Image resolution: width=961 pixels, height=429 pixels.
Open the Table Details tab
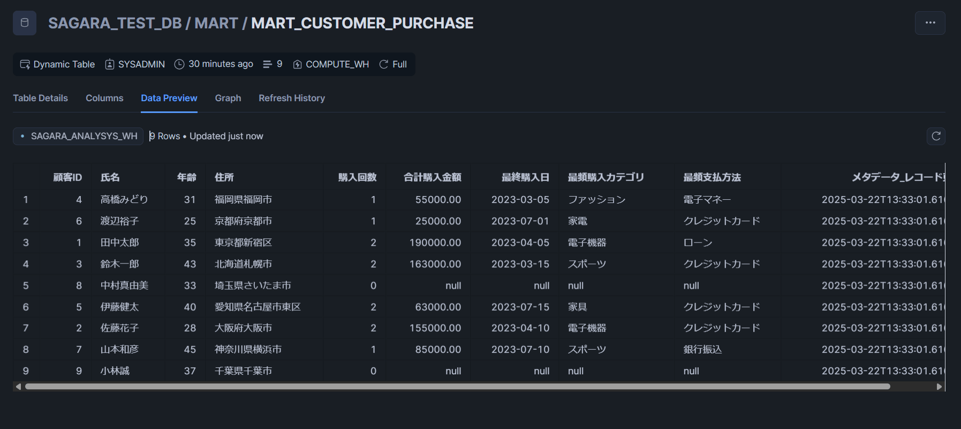[40, 98]
